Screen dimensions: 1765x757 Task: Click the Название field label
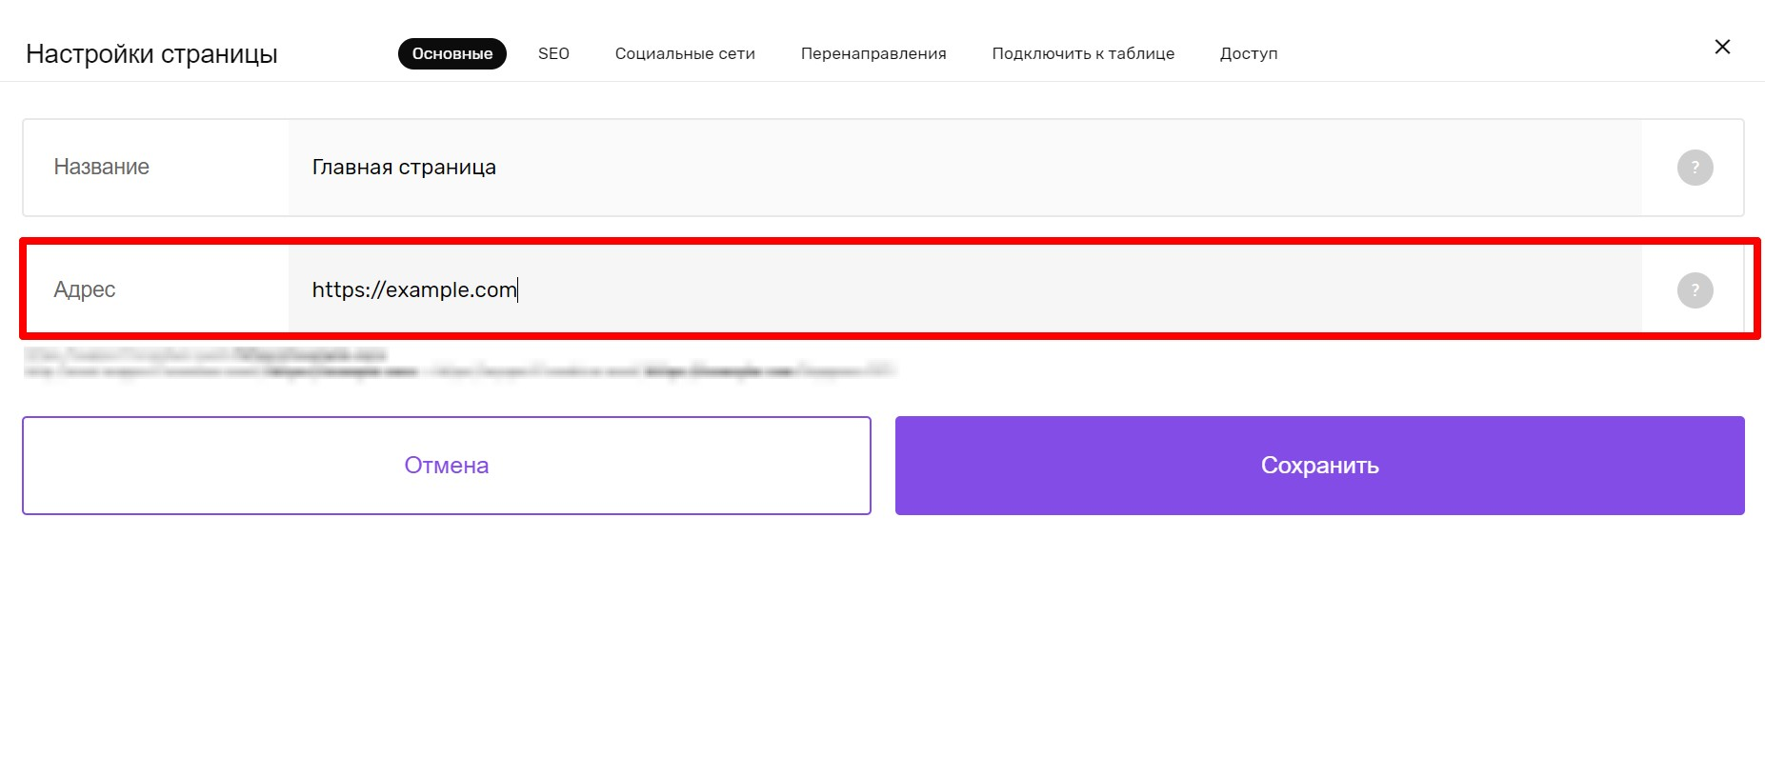(x=101, y=167)
